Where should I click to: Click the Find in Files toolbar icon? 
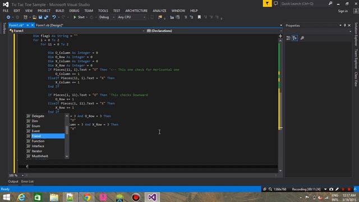tap(160, 17)
